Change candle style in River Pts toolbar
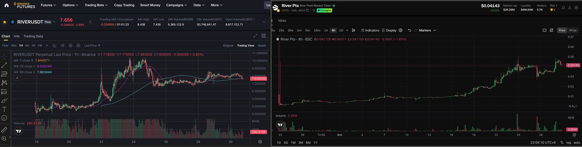Image resolution: width=582 pixels, height=147 pixels. point(354,30)
